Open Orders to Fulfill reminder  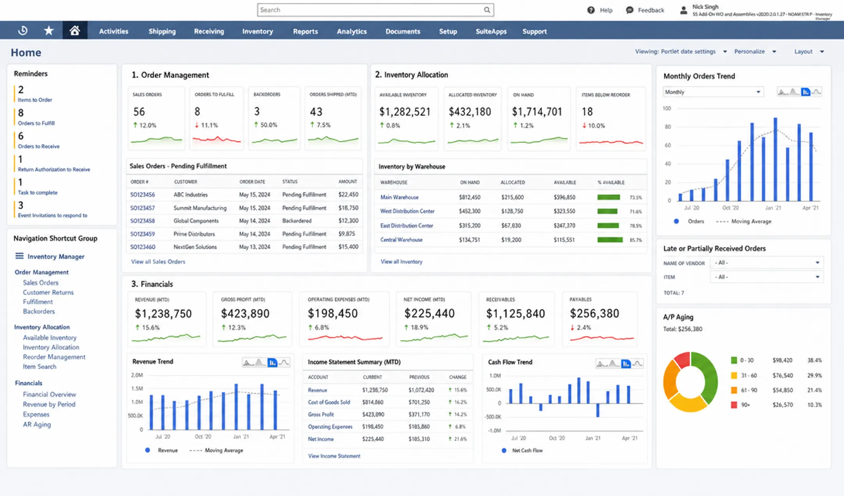(36, 123)
